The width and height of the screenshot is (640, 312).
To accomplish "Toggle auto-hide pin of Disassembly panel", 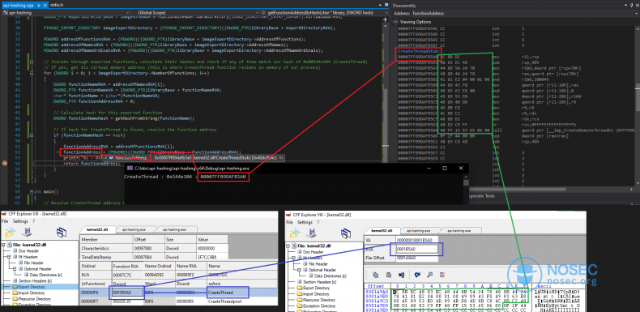I will tap(630, 6).
